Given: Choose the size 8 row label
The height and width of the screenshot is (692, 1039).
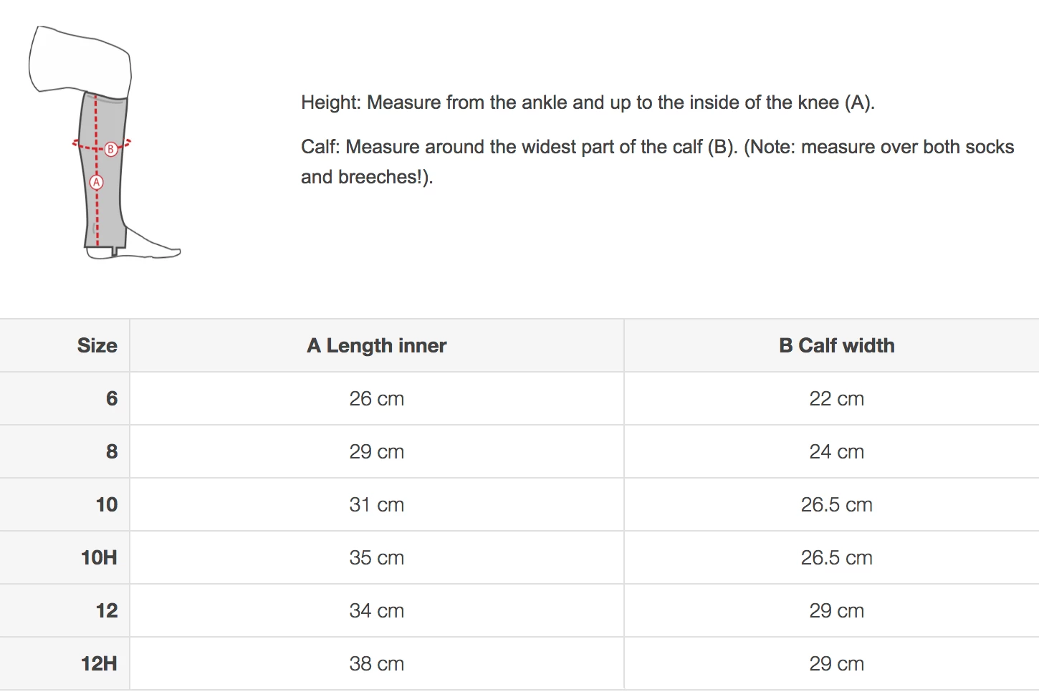Looking at the screenshot, I should pyautogui.click(x=112, y=451).
